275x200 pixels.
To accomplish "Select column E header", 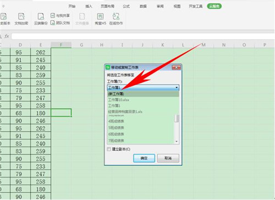I will pyautogui.click(x=41, y=45).
